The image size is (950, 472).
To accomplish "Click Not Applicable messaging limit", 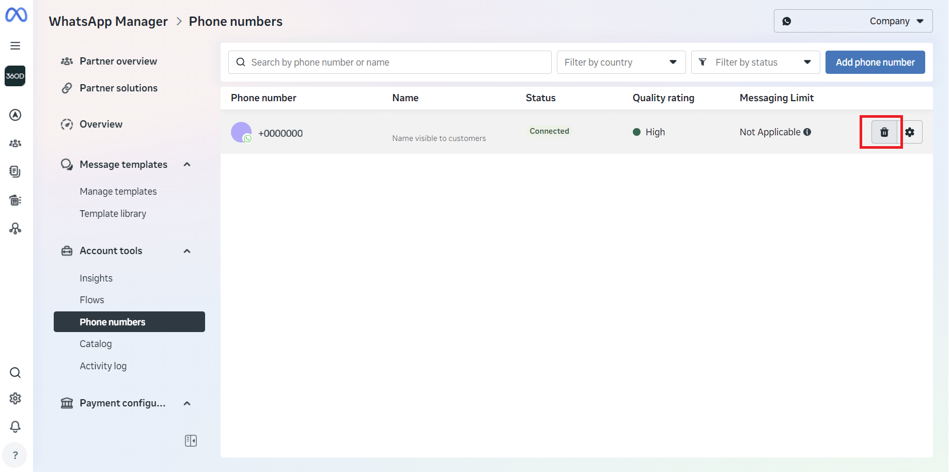I will tap(770, 132).
